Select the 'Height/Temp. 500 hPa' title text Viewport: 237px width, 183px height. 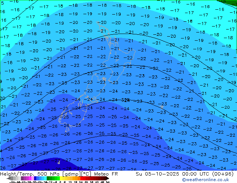tap(30, 174)
